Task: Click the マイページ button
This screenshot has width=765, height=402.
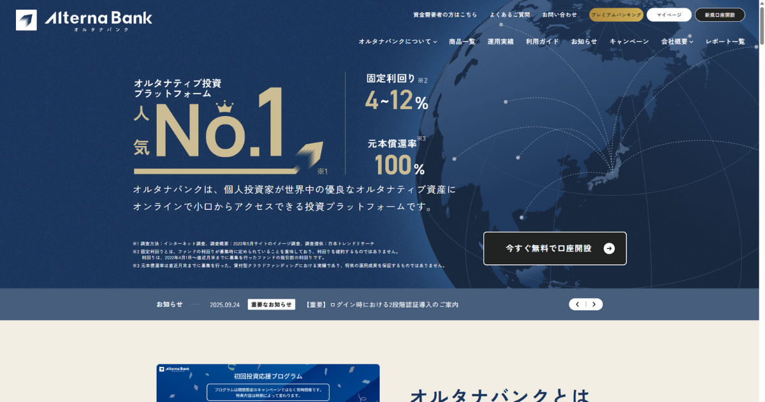Action: click(669, 15)
